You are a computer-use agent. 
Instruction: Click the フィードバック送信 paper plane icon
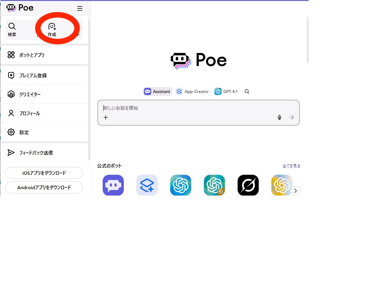pyautogui.click(x=11, y=153)
